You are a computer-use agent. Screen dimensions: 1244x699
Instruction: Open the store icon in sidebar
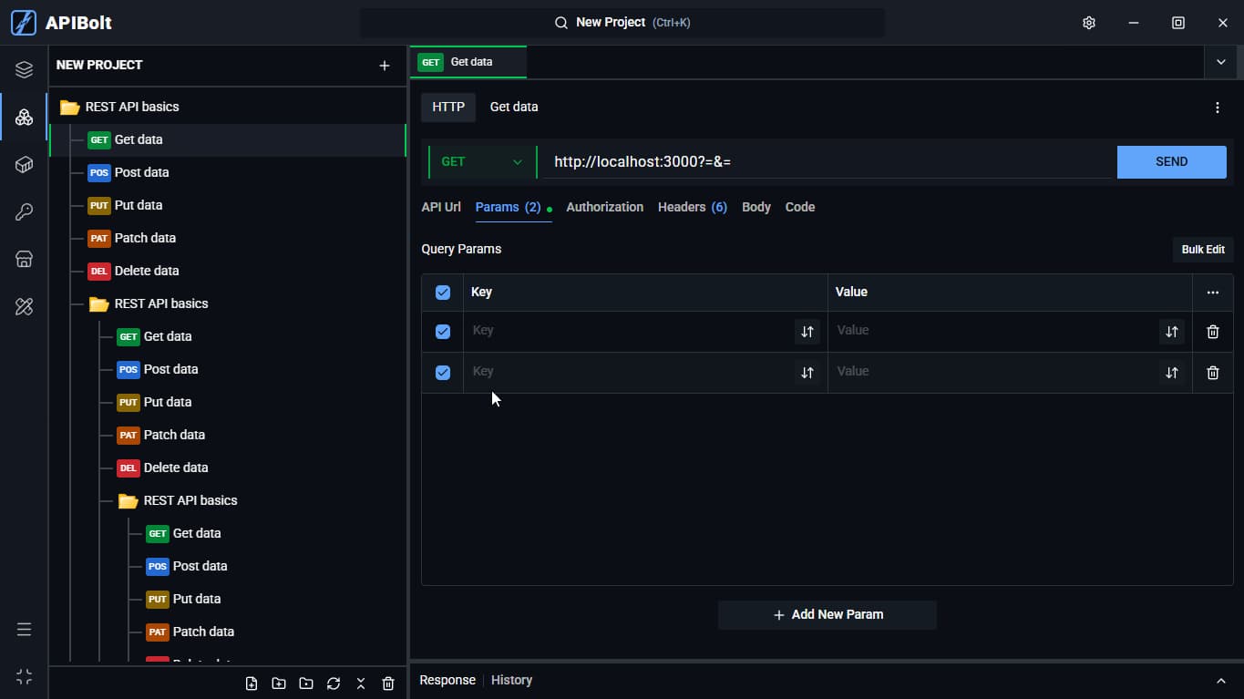25,259
